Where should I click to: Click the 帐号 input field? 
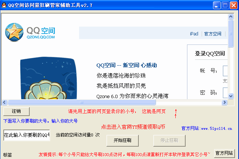(x=225, y=71)
